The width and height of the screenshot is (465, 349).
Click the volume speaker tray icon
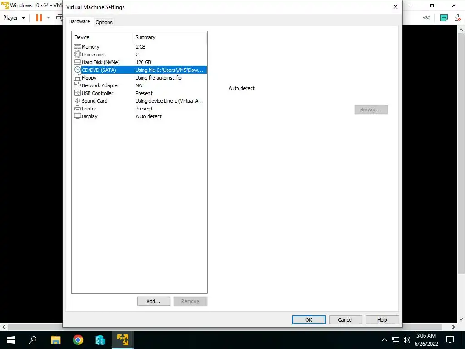tap(406, 340)
